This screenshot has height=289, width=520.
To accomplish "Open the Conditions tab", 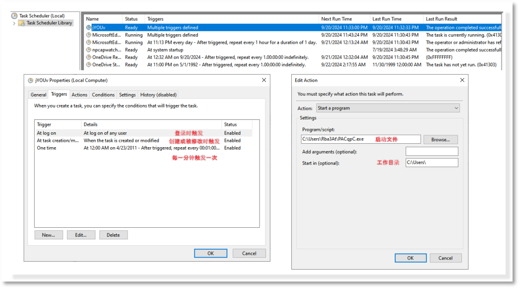I will [103, 95].
